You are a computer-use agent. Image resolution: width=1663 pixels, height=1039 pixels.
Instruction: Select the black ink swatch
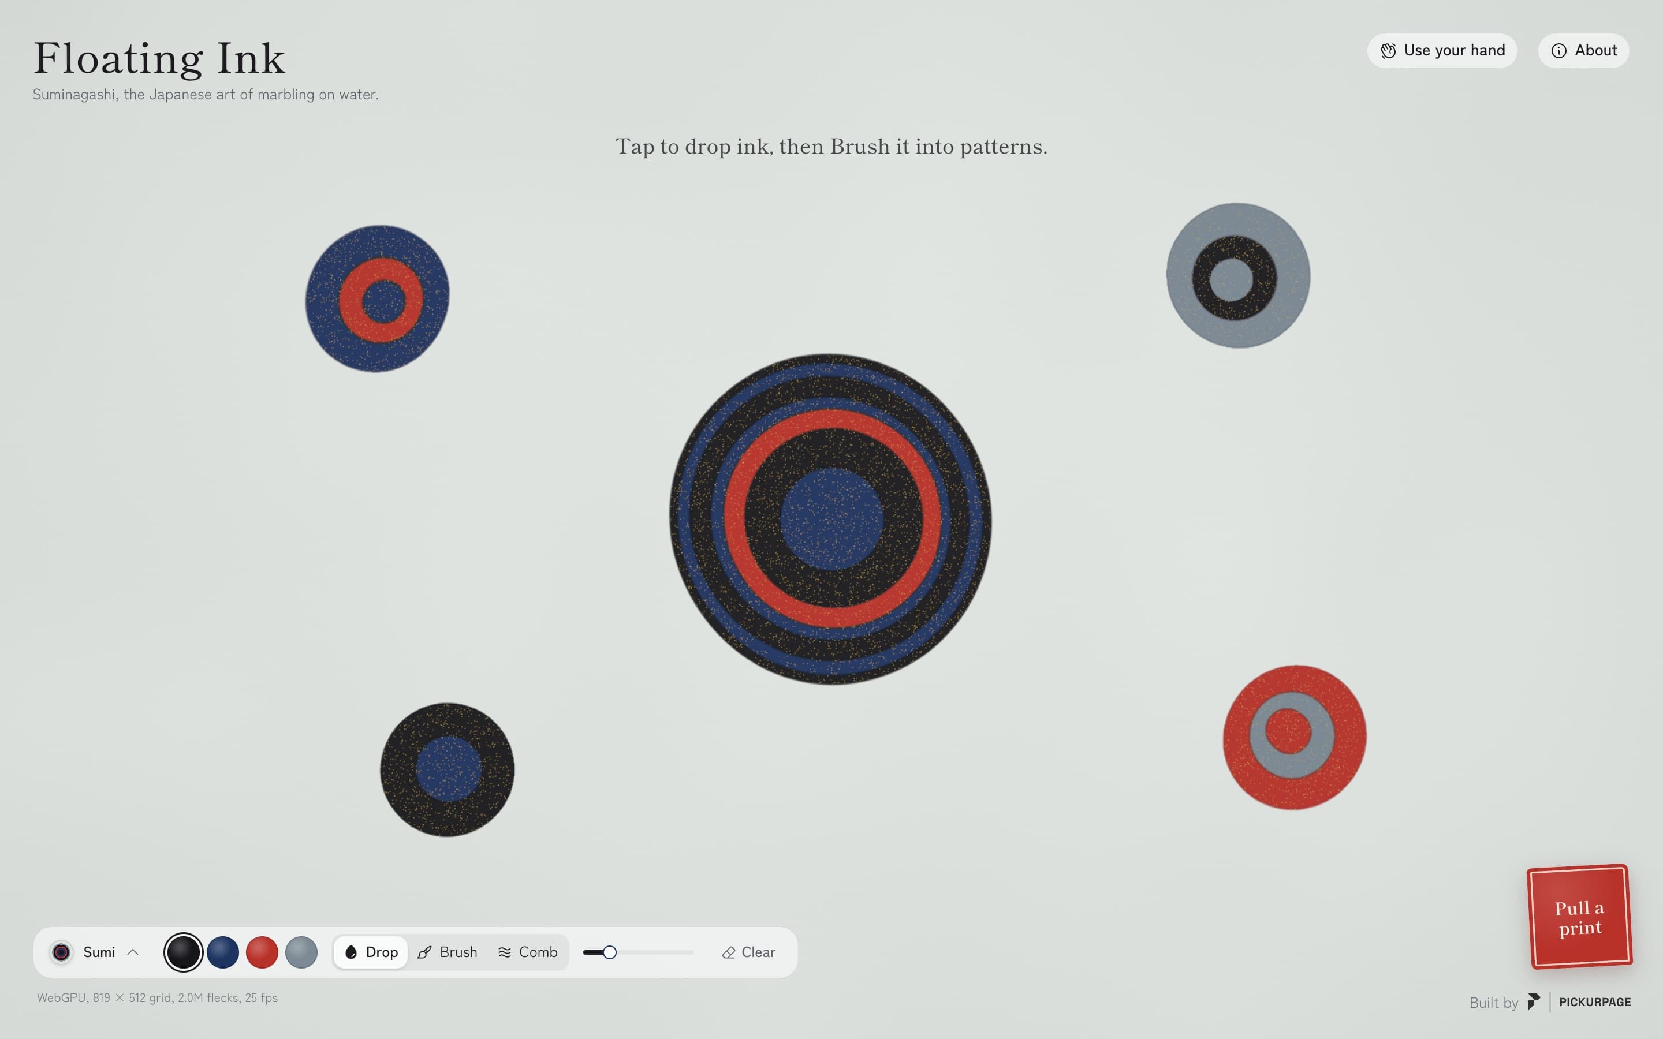tap(183, 952)
